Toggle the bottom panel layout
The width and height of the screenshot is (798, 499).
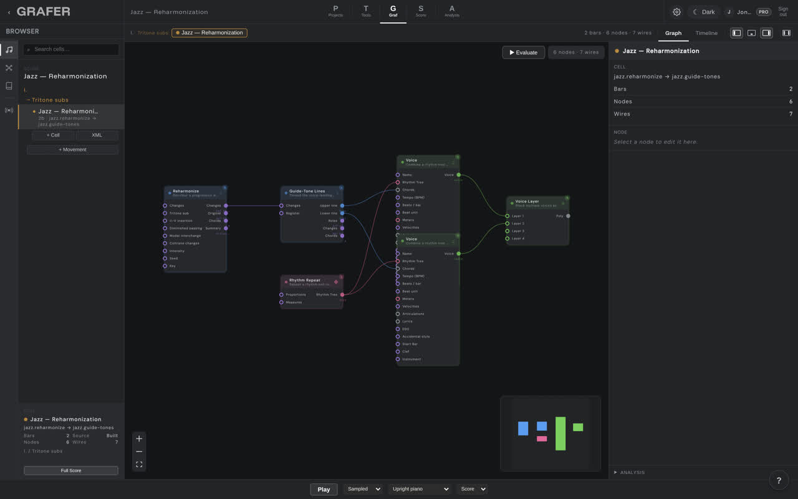(x=751, y=33)
